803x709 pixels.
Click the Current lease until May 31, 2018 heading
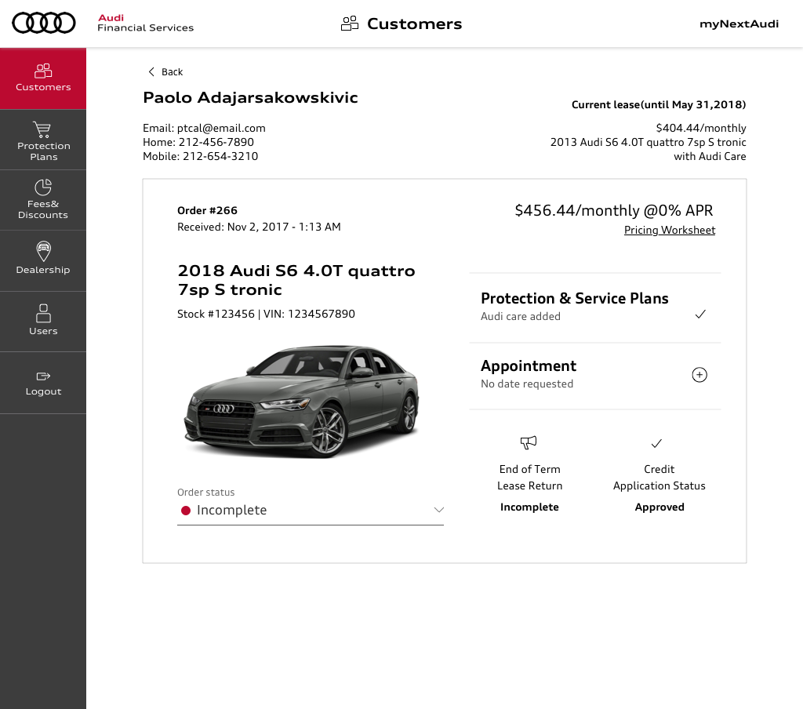[659, 104]
